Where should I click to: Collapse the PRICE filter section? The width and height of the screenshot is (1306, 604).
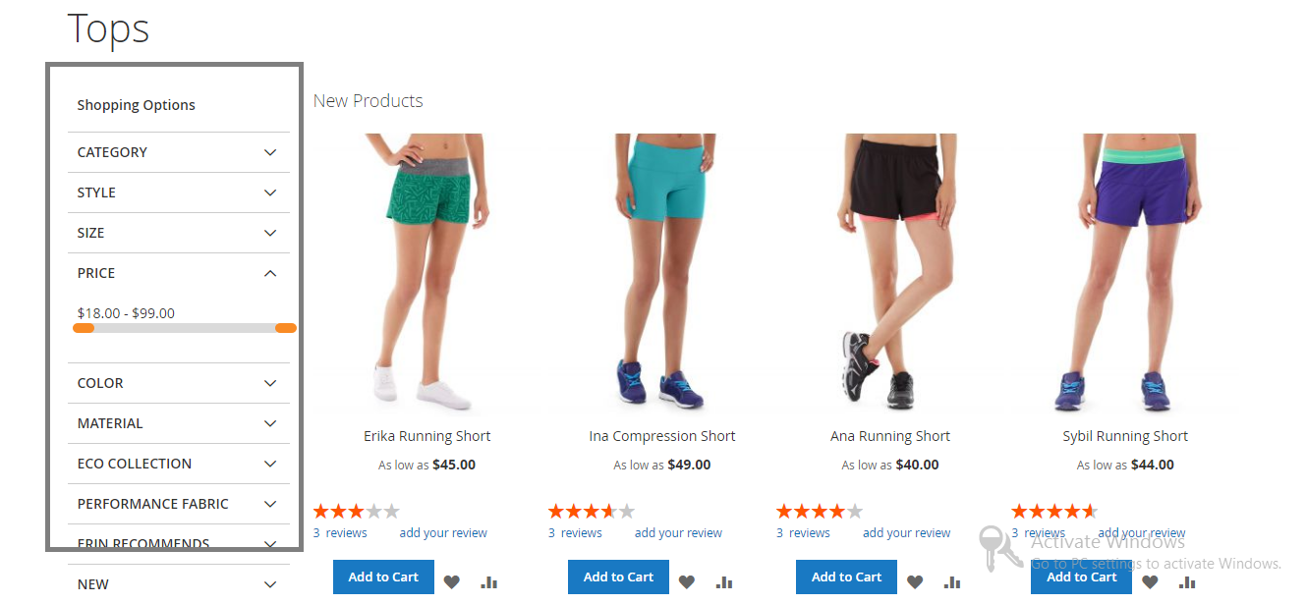click(179, 273)
